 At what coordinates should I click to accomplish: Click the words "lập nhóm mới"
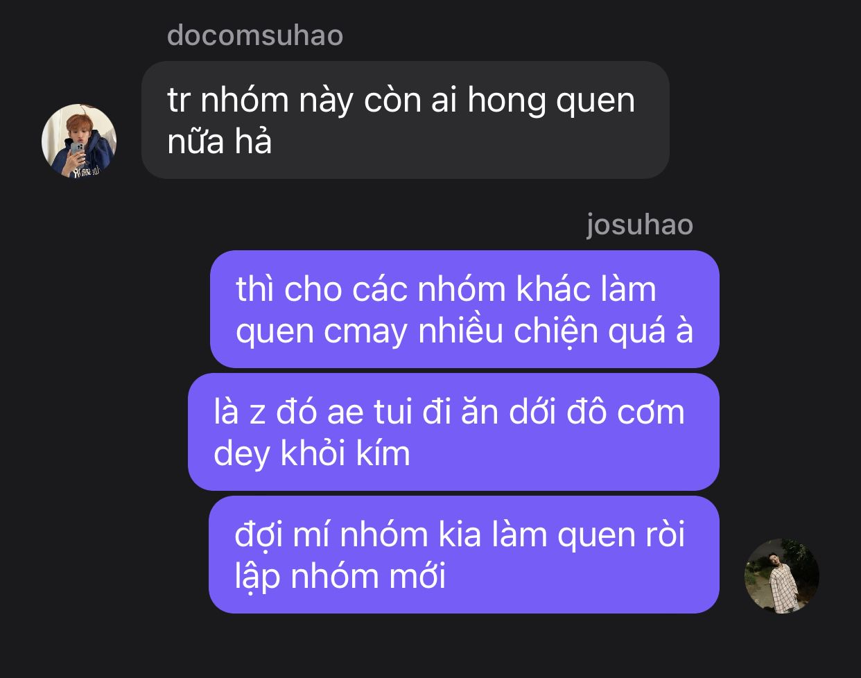pyautogui.click(x=340, y=577)
